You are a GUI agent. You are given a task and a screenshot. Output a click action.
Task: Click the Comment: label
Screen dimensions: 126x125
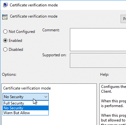point(51,30)
